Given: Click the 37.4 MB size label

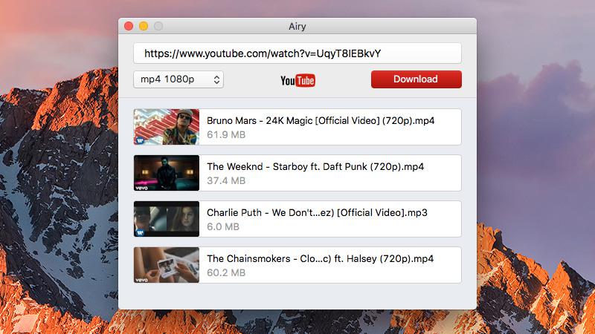Looking at the screenshot, I should pos(226,180).
